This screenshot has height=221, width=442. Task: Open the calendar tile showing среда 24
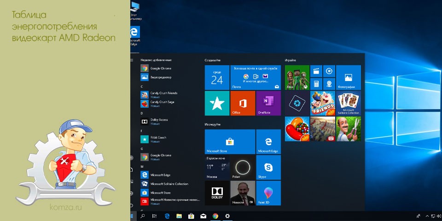[217, 77]
